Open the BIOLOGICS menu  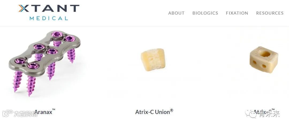tap(205, 13)
